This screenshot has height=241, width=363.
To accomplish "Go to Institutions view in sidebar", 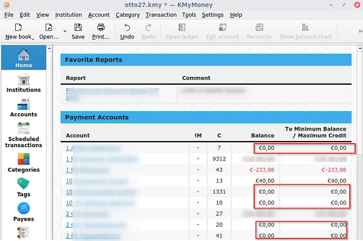I will (x=23, y=83).
